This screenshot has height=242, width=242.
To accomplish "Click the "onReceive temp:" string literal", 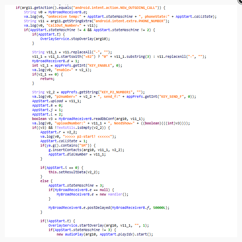I will pyautogui.click(x=64, y=17).
